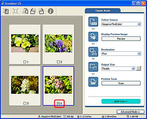Click the output size orientation icon
The image size is (147, 119).
tap(139, 69)
